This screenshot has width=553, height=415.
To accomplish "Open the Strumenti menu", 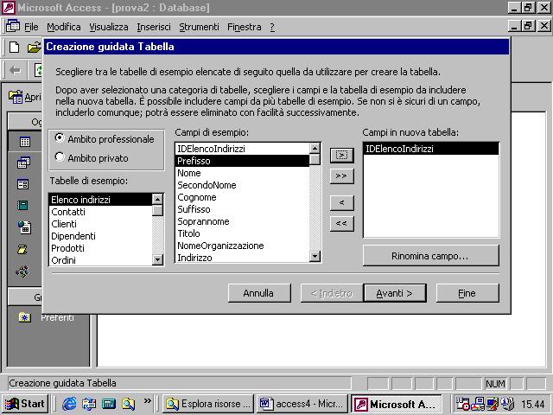I will (x=199, y=27).
